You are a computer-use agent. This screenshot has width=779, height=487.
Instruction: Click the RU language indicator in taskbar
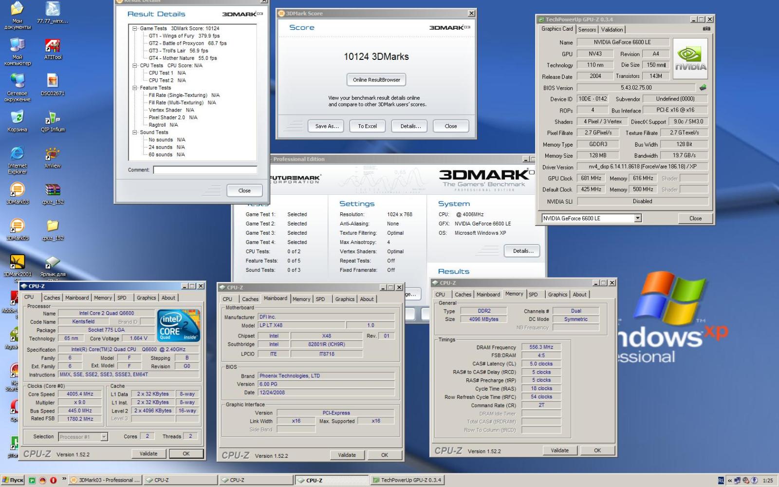(721, 481)
